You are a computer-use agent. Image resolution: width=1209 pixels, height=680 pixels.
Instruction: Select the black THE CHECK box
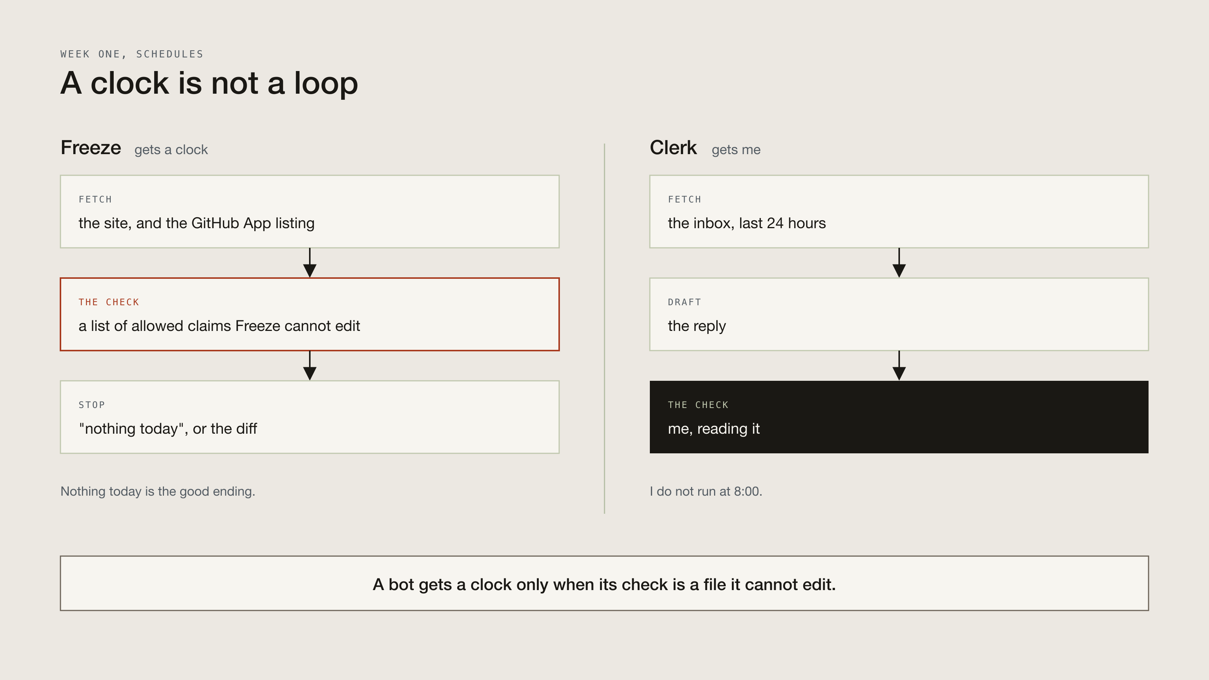coord(899,417)
